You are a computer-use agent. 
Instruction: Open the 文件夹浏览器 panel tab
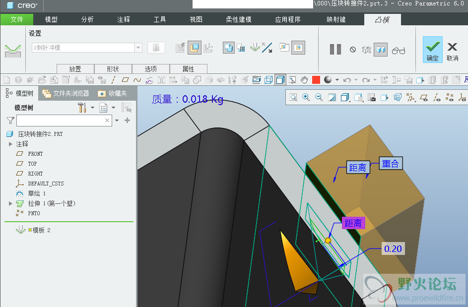coord(66,94)
